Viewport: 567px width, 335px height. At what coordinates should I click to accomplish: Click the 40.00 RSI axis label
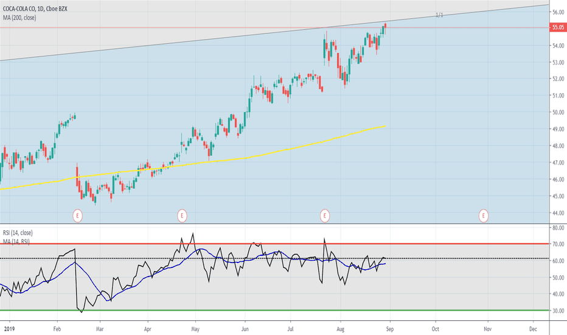[558, 294]
